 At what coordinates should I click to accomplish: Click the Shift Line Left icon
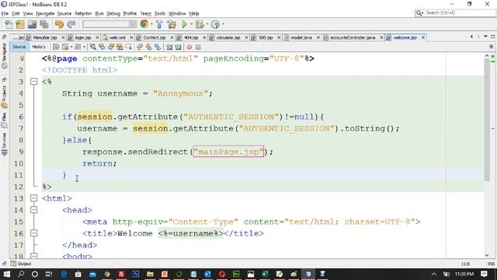(x=169, y=47)
